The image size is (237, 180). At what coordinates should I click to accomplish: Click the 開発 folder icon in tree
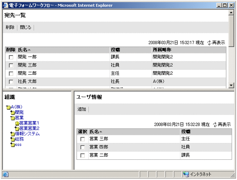tap(13, 113)
